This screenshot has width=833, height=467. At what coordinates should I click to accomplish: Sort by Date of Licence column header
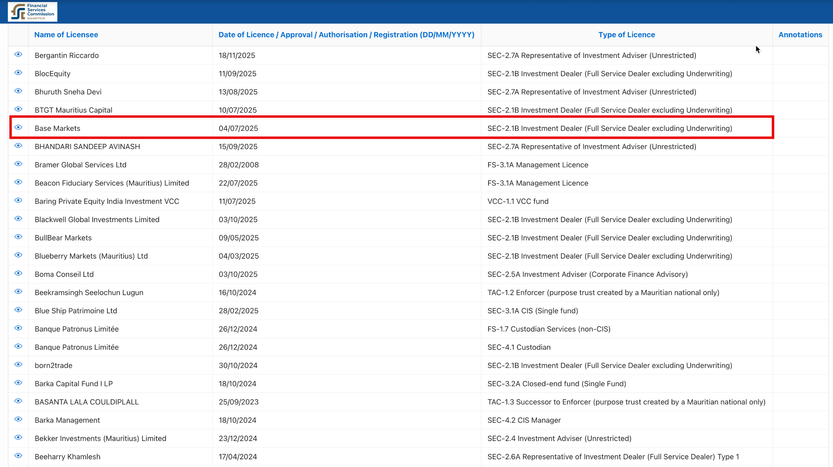[347, 35]
